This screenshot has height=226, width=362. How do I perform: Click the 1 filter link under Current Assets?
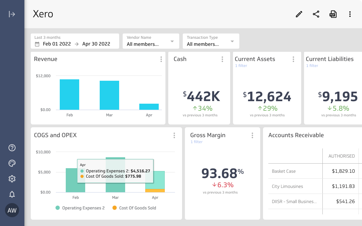tap(241, 66)
